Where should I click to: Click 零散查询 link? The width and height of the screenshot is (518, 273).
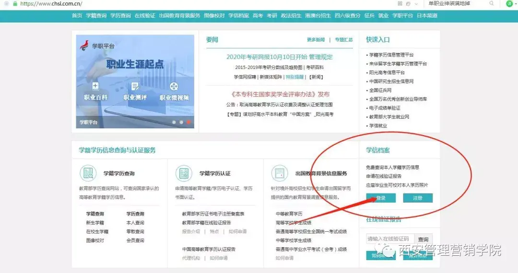(x=135, y=232)
